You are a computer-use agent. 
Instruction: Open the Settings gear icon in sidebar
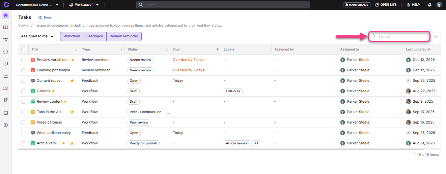point(6,125)
